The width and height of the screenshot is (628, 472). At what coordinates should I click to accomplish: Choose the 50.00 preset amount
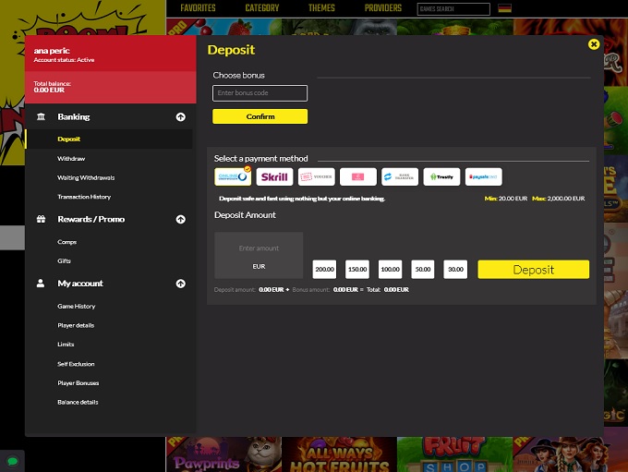point(423,270)
